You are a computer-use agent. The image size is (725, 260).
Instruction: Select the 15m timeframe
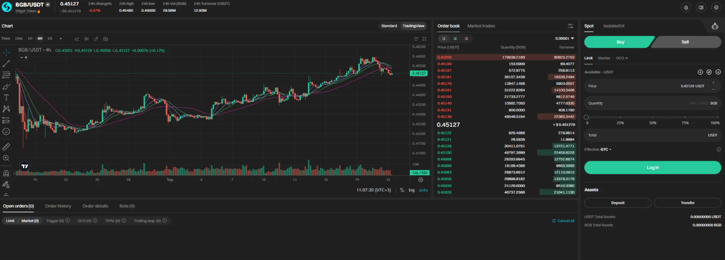19,38
